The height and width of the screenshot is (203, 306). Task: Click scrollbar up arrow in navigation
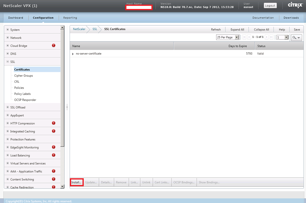click(62, 27)
